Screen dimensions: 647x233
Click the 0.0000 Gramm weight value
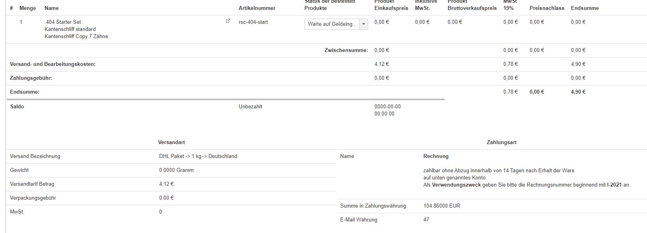[x=176, y=170]
